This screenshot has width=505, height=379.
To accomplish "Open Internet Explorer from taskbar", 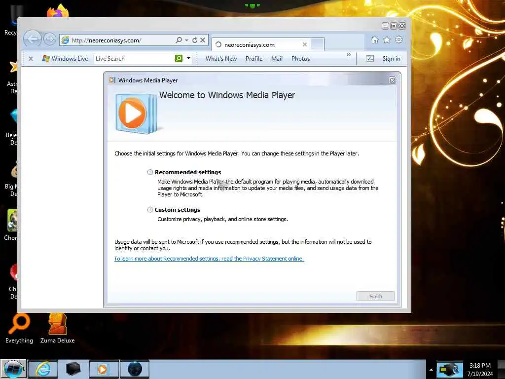I will pos(43,369).
